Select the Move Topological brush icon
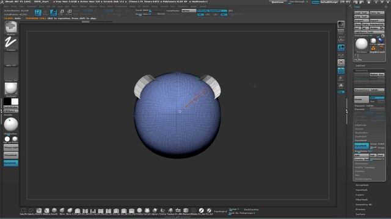Viewport: 391px width, 219px height. (x=70, y=210)
